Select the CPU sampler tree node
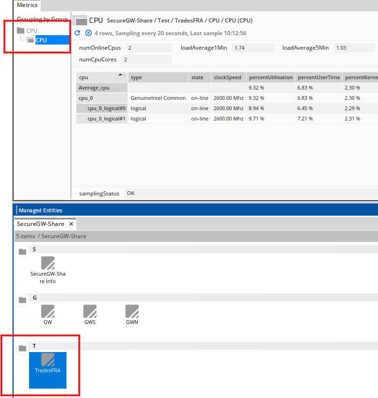 [x=41, y=40]
